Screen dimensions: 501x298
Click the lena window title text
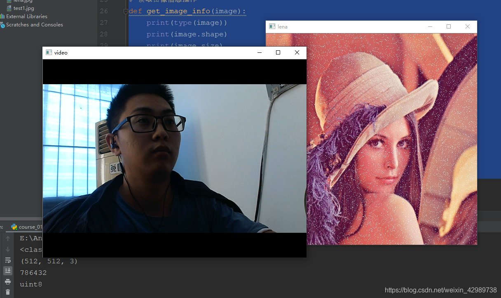point(283,26)
